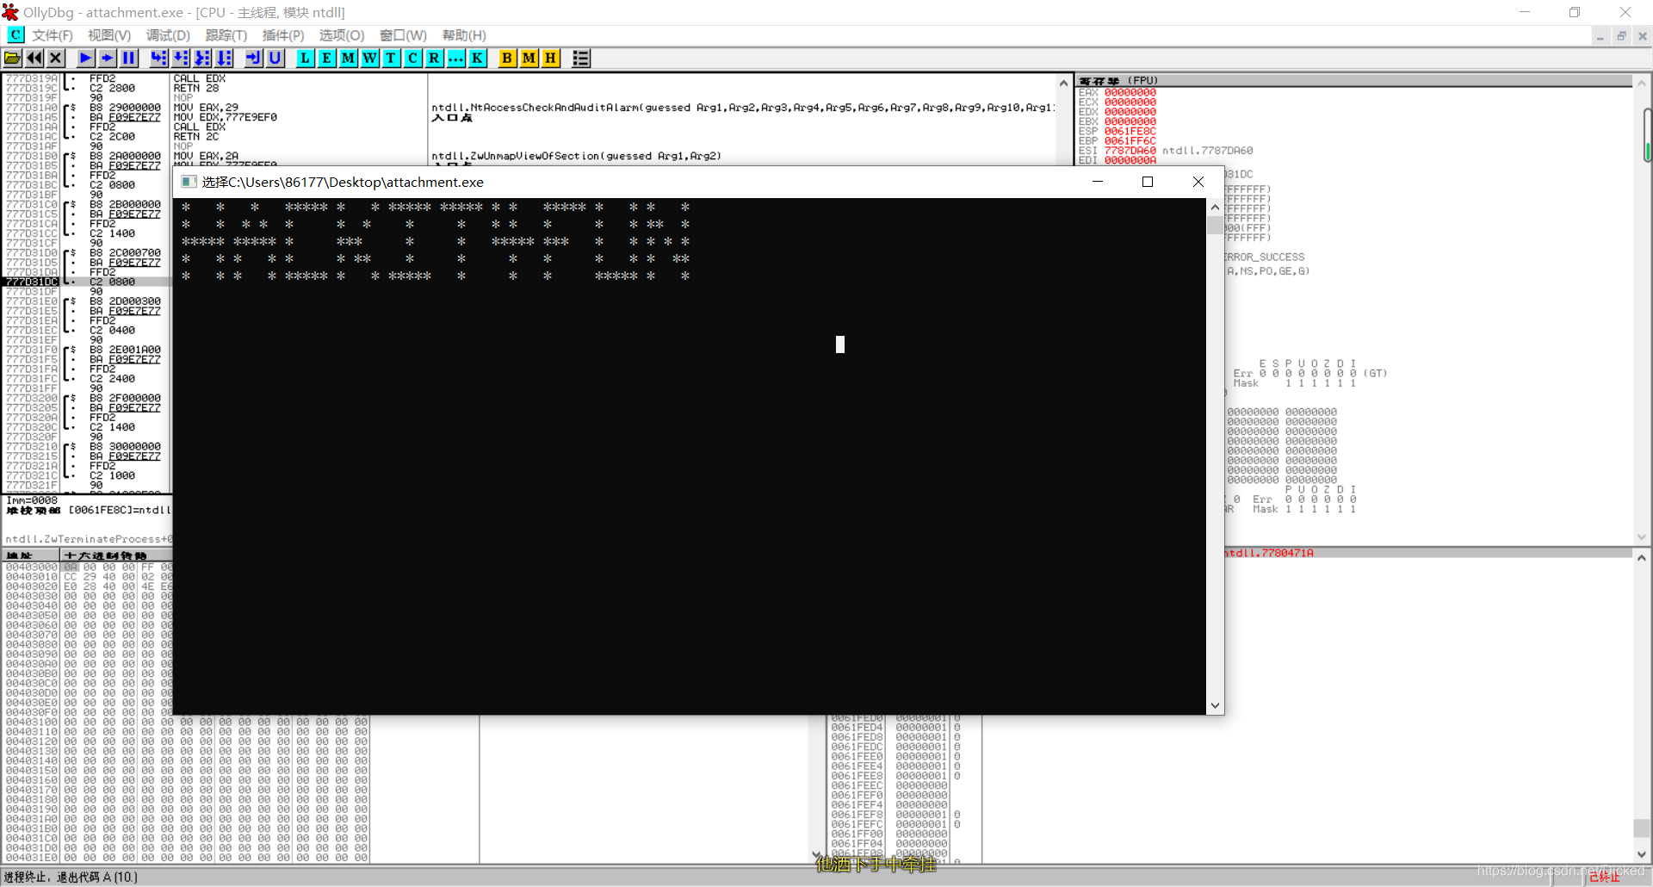
Task: Click the Step Over toolbar icon
Action: tap(181, 58)
